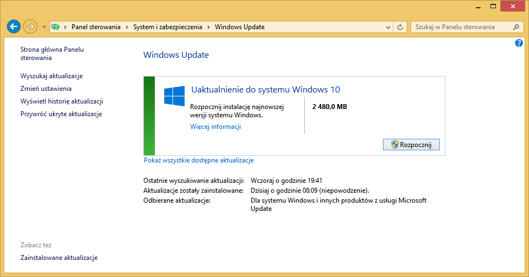Click the 2 480,0 MB size text
Screen dimensions: 529x277
point(330,107)
